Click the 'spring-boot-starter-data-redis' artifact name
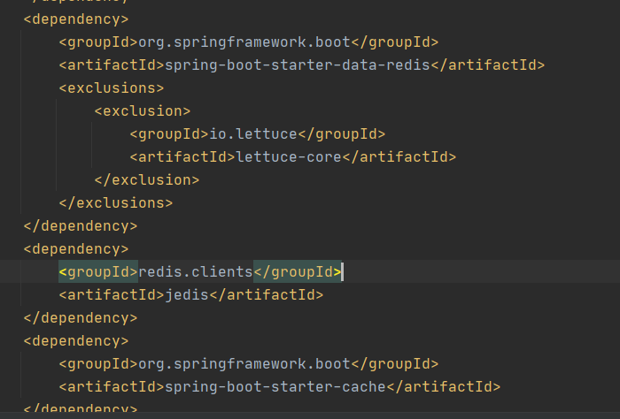 pyautogui.click(x=298, y=65)
